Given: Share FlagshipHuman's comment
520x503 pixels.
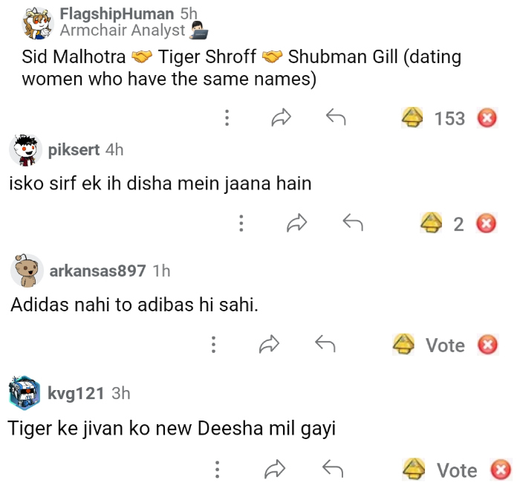Looking at the screenshot, I should [x=281, y=118].
